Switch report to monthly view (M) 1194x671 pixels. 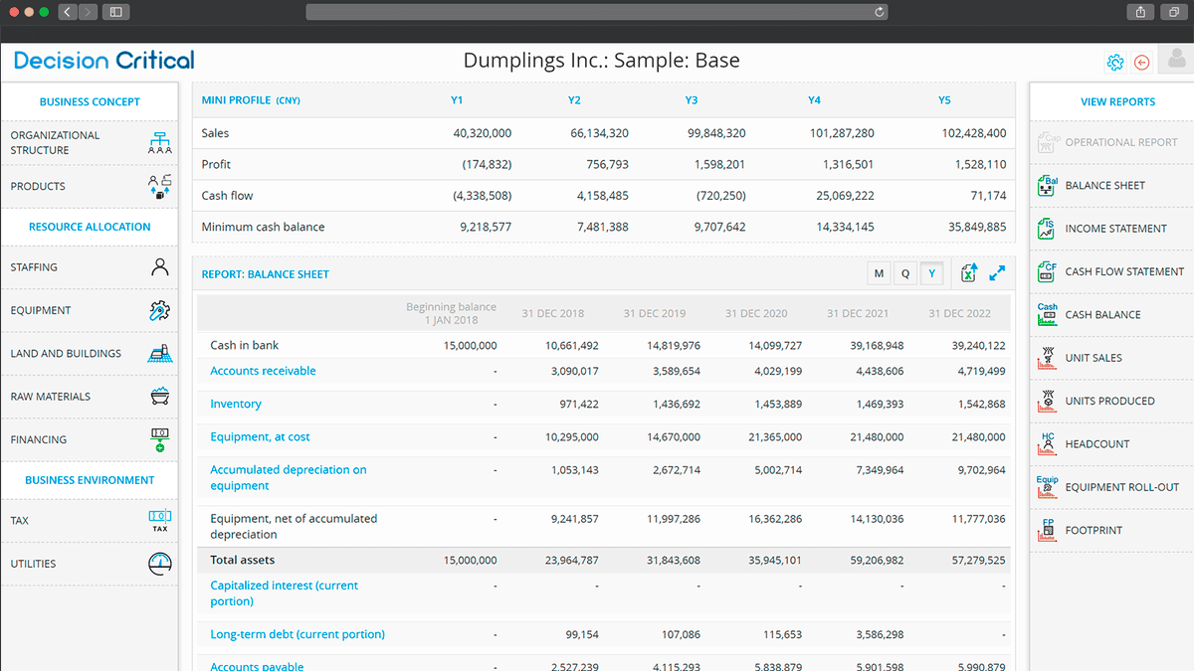point(879,273)
